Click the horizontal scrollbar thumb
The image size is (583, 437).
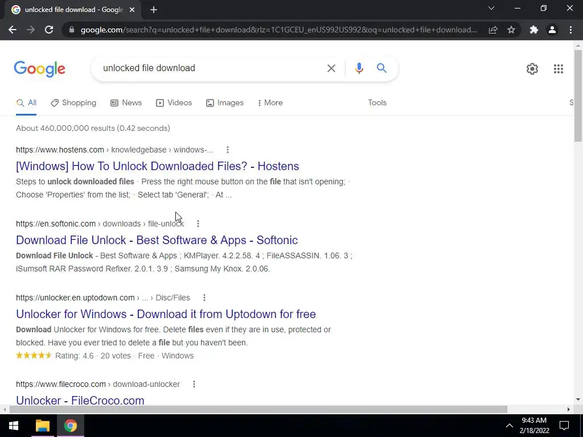(x=258, y=410)
